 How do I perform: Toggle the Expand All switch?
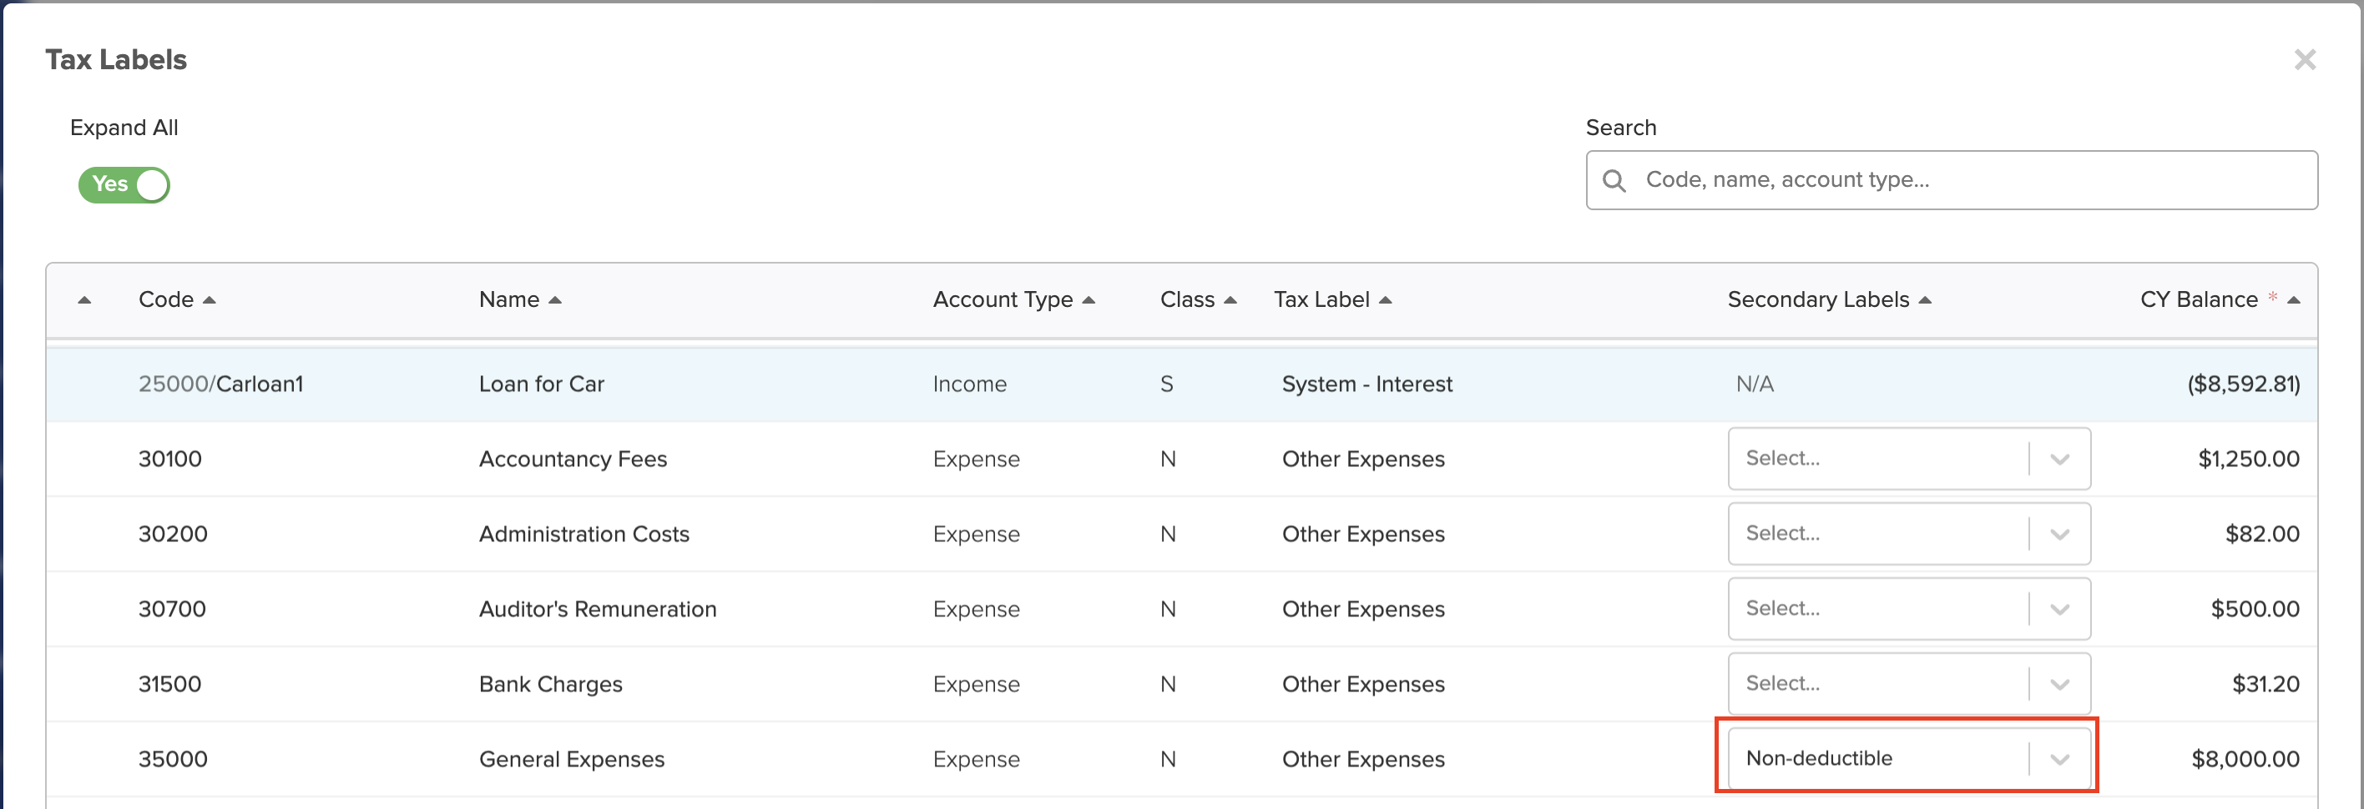[x=124, y=184]
